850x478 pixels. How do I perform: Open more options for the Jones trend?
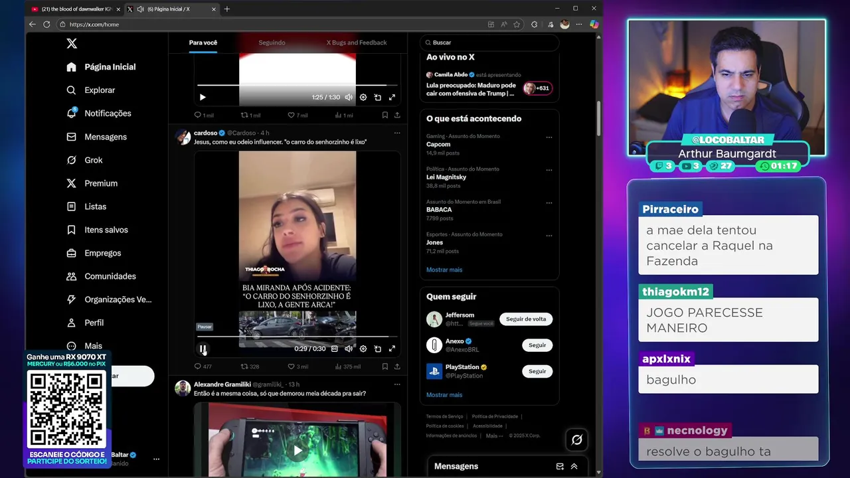549,235
